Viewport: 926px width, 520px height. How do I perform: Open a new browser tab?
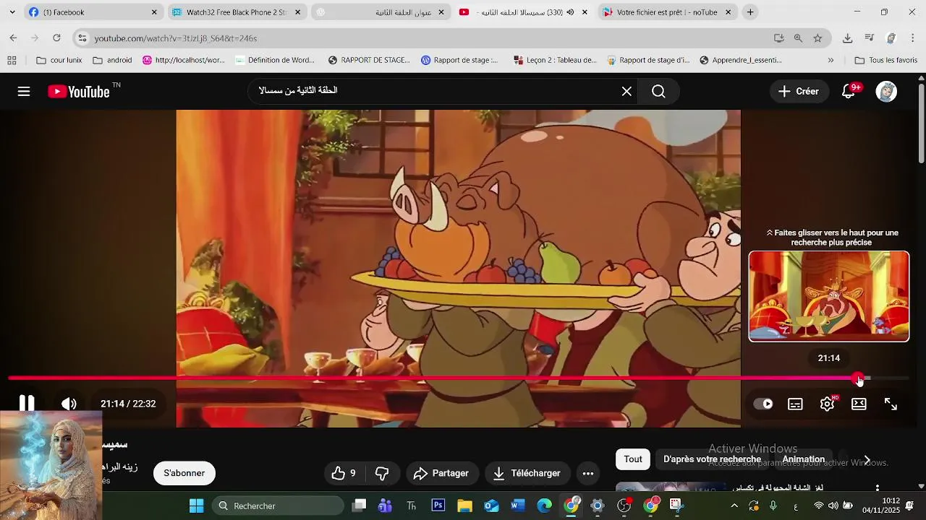750,12
